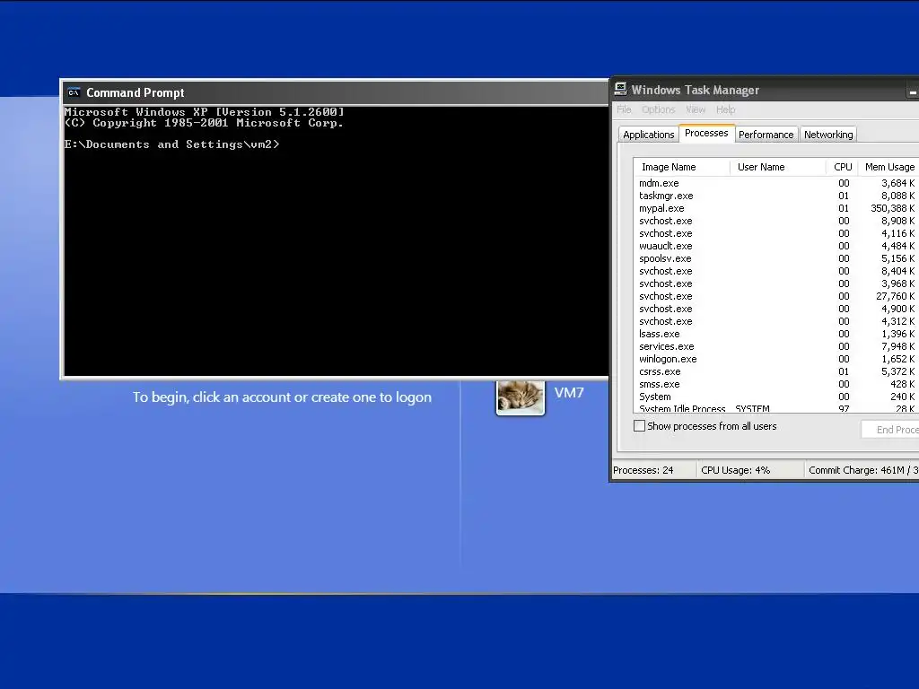Select the svchost.exe row using 4,116 K
This screenshot has width=919, height=689.
click(776, 233)
